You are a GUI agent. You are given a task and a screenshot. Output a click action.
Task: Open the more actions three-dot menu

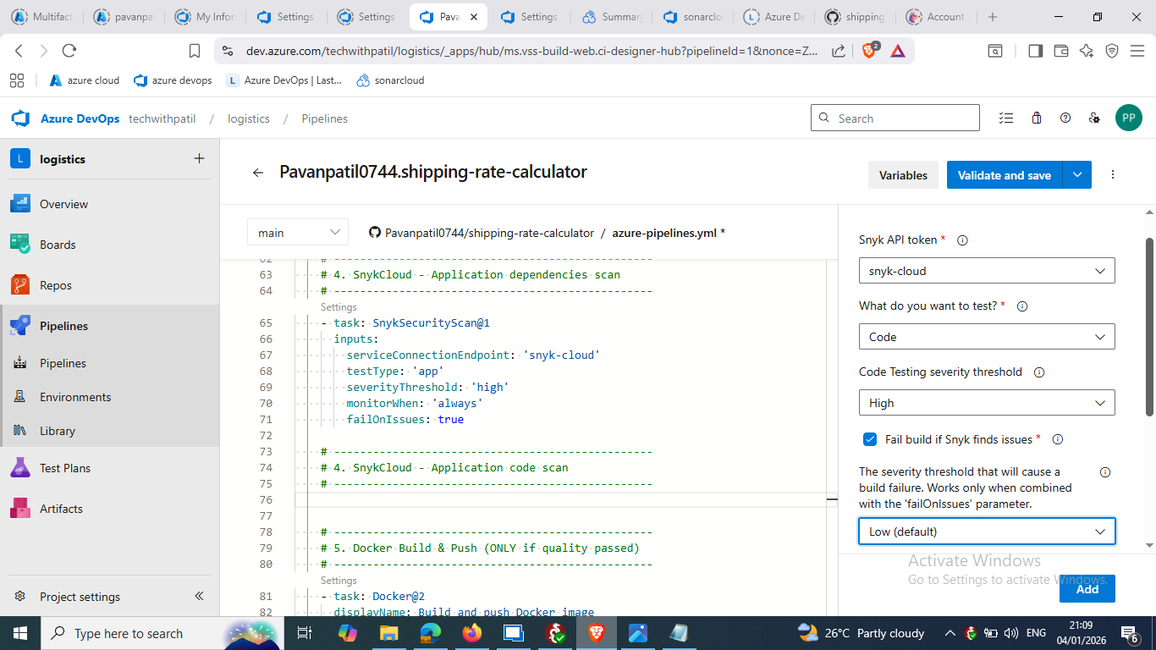(1113, 175)
